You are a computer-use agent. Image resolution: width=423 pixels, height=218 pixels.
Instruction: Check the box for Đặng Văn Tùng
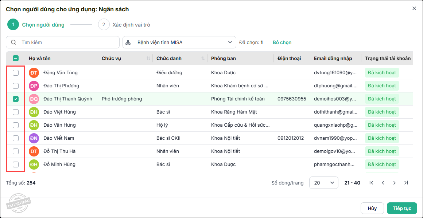pos(16,73)
